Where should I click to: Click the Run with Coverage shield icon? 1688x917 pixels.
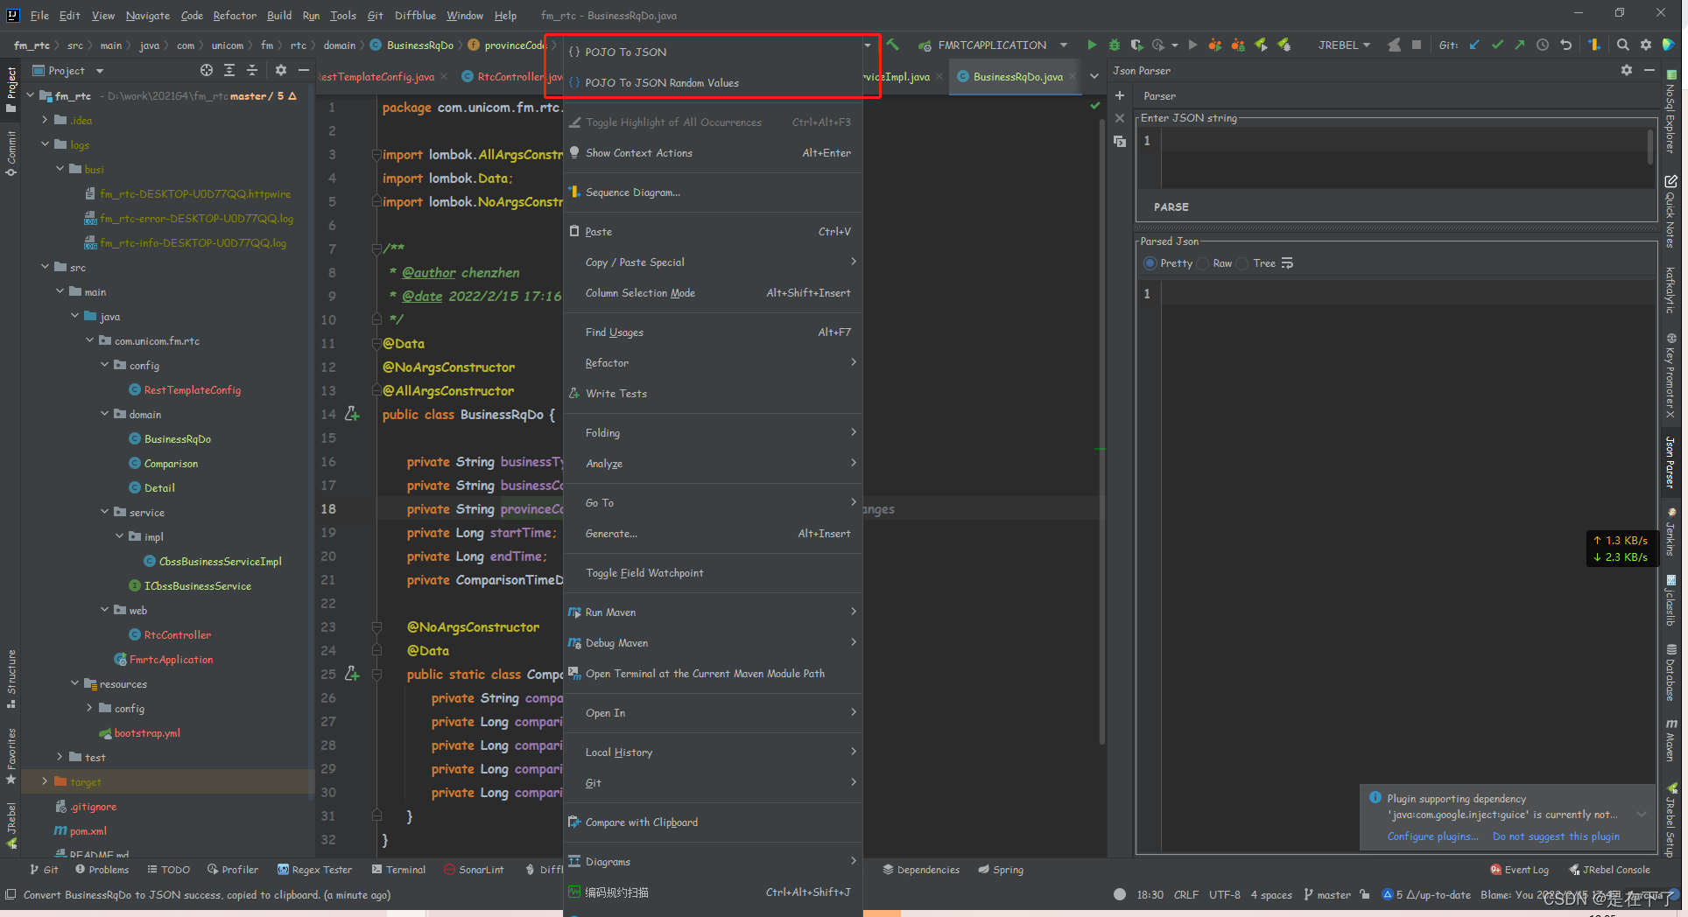[x=1136, y=45]
